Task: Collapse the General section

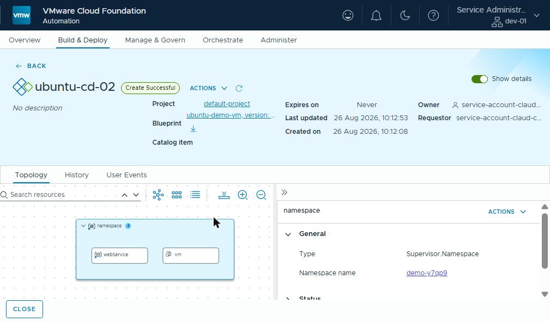Action: pyautogui.click(x=288, y=234)
